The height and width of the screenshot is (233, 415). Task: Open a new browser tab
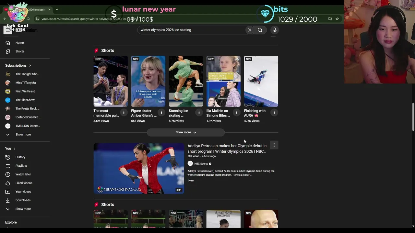57,9
